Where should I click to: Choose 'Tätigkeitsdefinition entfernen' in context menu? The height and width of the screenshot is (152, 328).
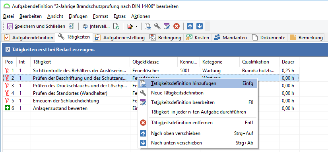198,123
